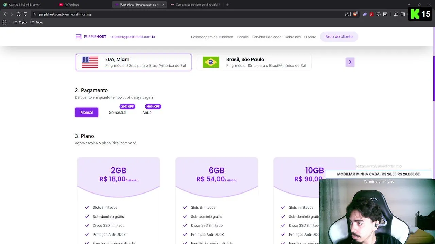Show next locations with right chevron

tap(350, 62)
